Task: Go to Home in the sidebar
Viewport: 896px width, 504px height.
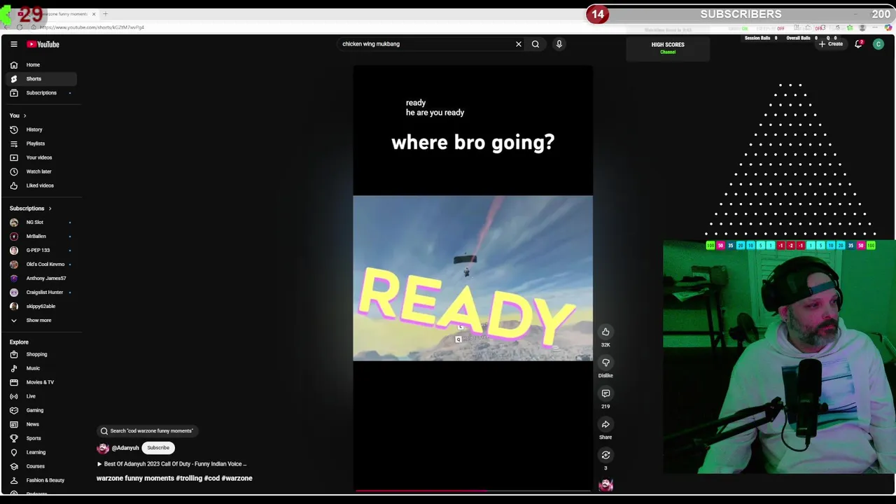Action: click(42, 64)
